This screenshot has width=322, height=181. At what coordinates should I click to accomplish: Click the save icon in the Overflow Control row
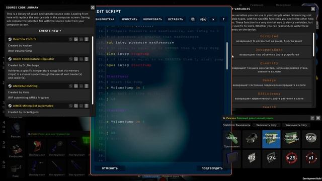[x=76, y=39]
